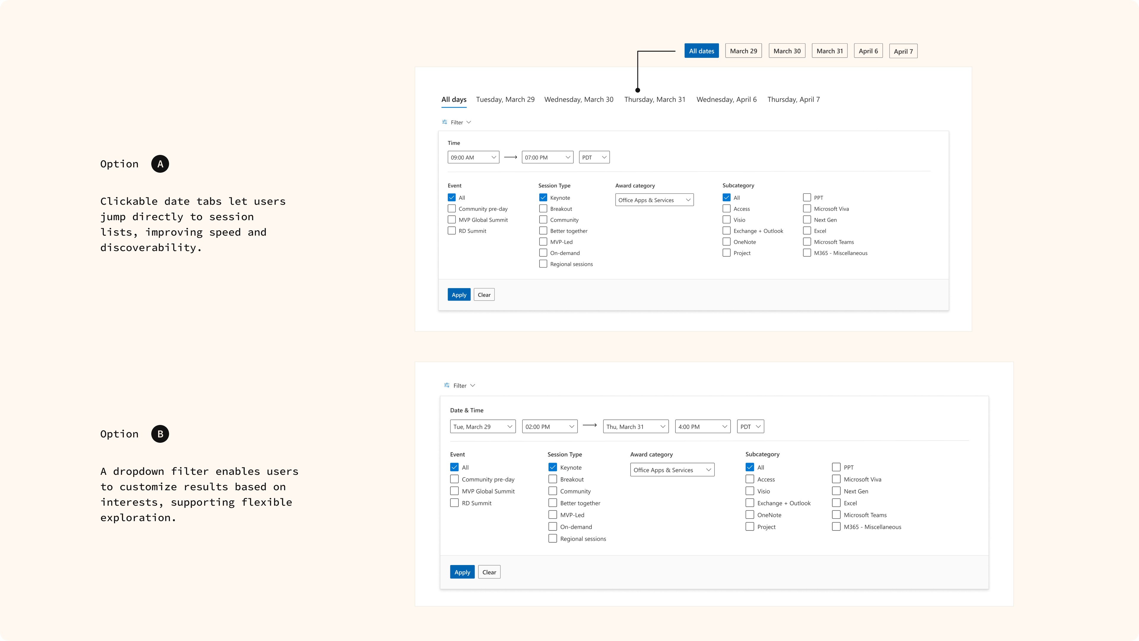Click the filter sliders icon in Option B

point(447,385)
